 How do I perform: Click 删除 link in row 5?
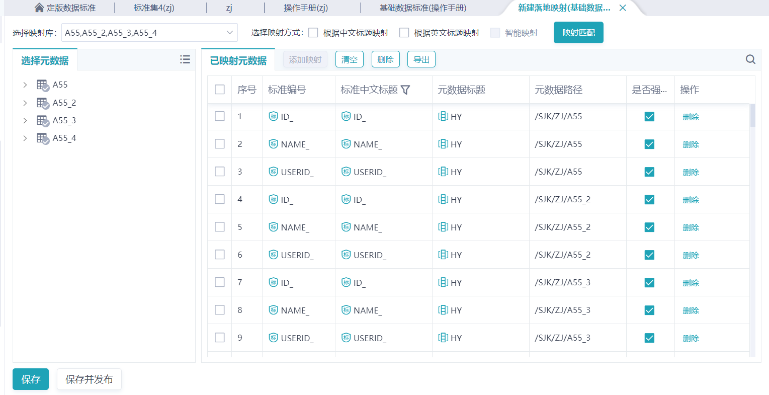(691, 227)
